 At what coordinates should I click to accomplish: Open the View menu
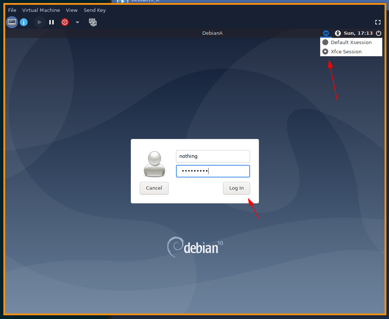[72, 10]
